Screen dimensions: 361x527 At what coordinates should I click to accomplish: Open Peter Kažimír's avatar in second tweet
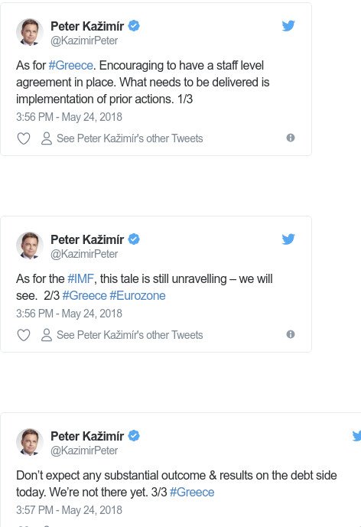tap(30, 246)
